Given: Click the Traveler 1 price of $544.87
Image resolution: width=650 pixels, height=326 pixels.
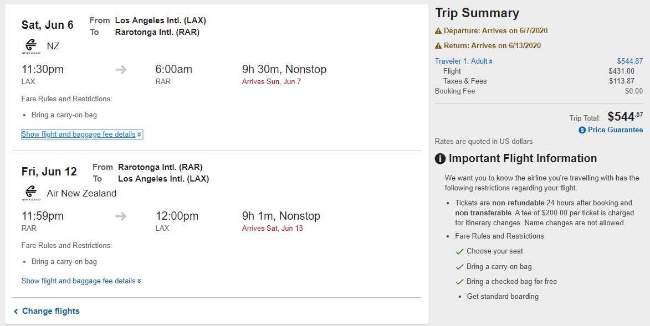Looking at the screenshot, I should 629,61.
